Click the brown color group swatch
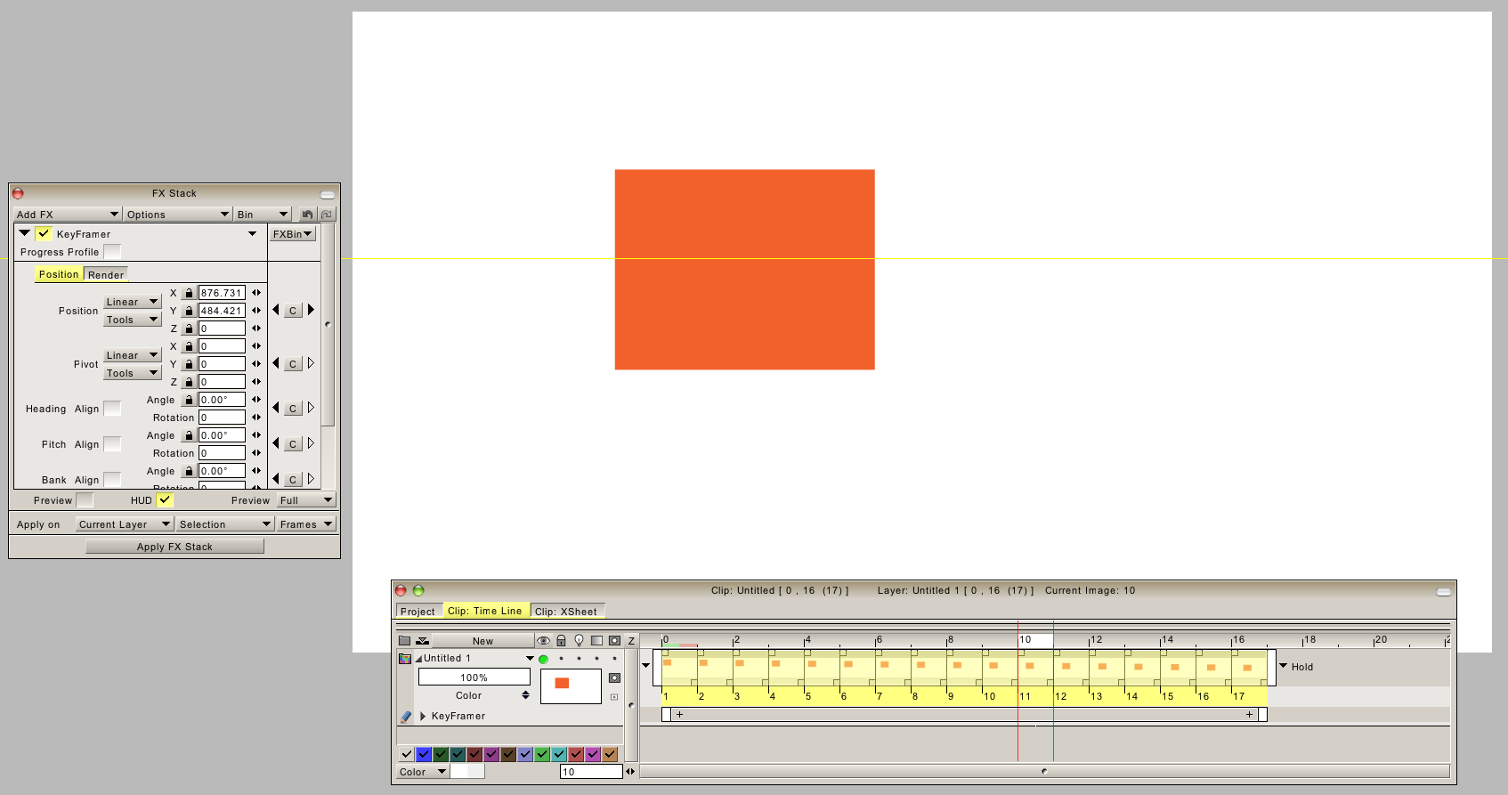The image size is (1508, 795). pyautogui.click(x=508, y=754)
